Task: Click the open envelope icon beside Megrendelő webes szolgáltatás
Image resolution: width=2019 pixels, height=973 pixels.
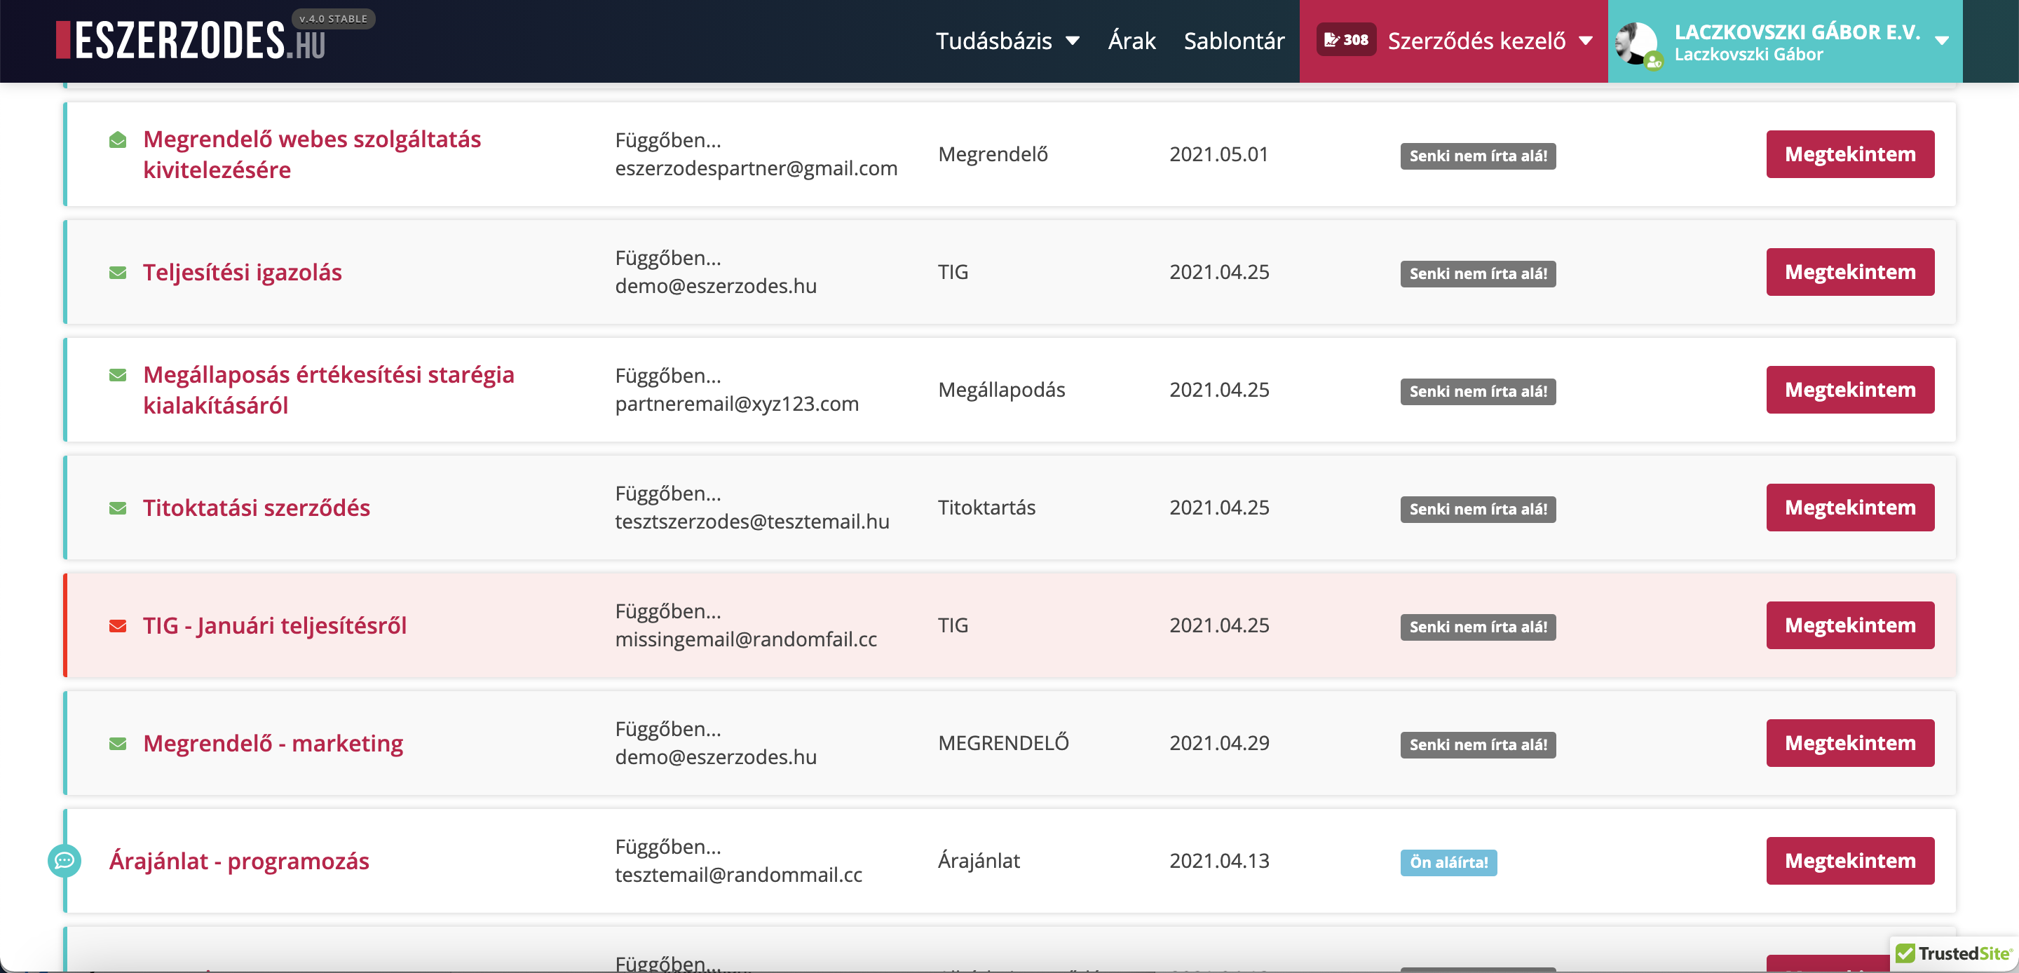Action: tap(118, 140)
